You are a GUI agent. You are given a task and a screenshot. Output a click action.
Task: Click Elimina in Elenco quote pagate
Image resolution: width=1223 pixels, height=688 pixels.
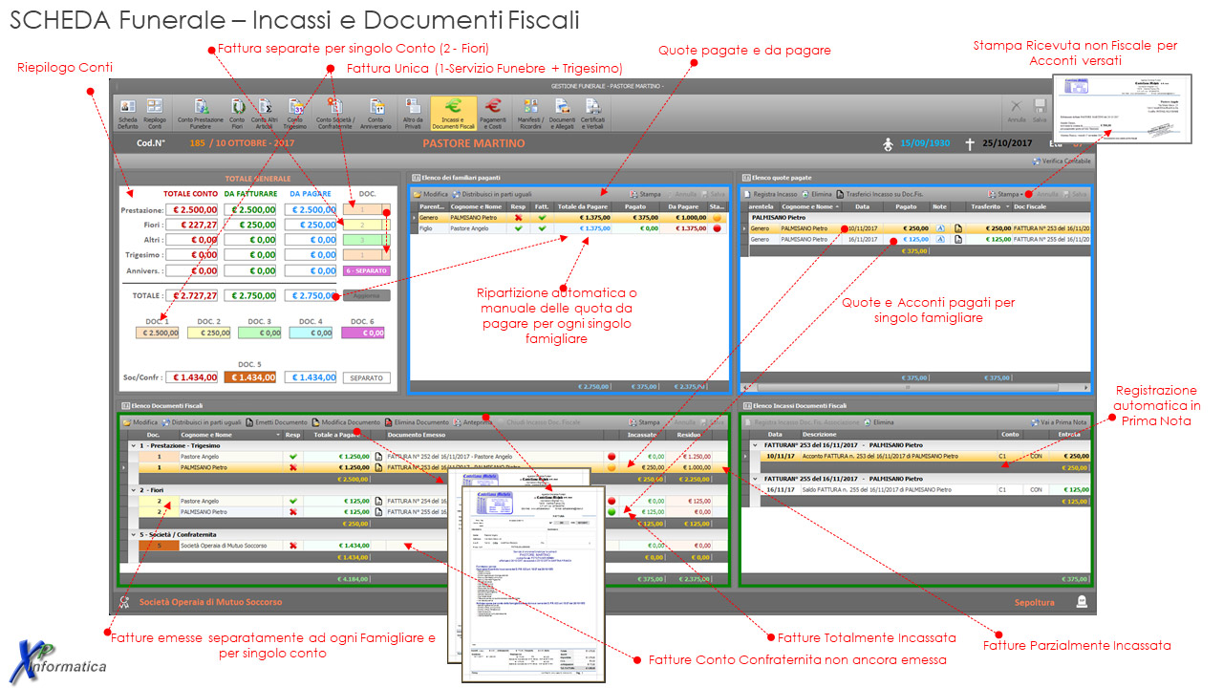pyautogui.click(x=817, y=194)
